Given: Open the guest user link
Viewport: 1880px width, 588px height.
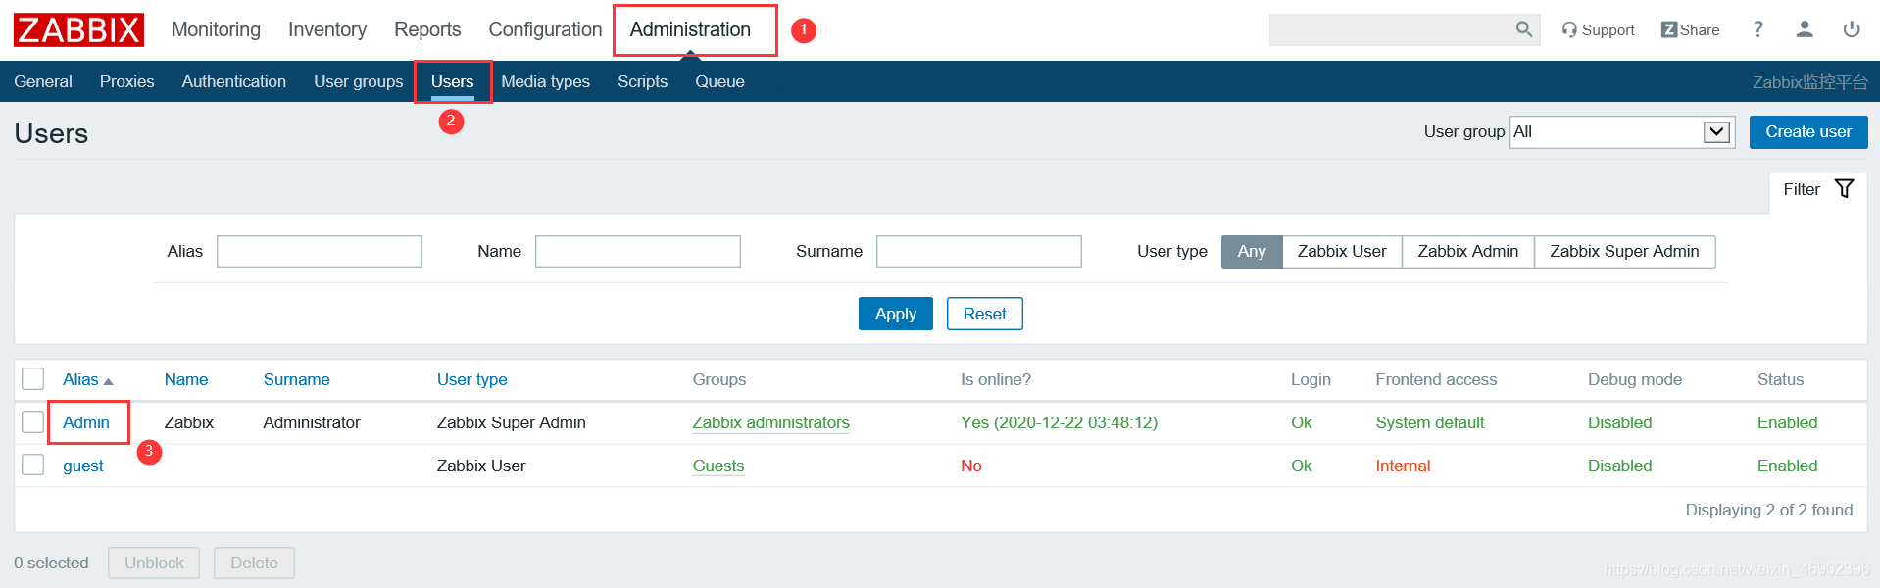Looking at the screenshot, I should point(83,465).
